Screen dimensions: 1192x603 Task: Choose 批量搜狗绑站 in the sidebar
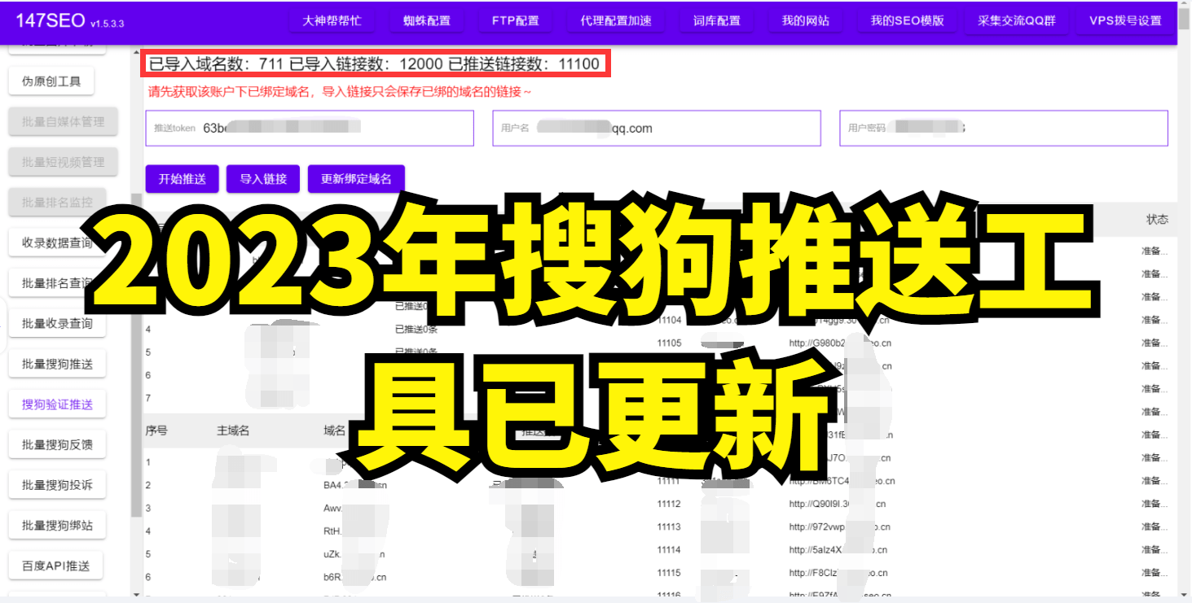[57, 526]
